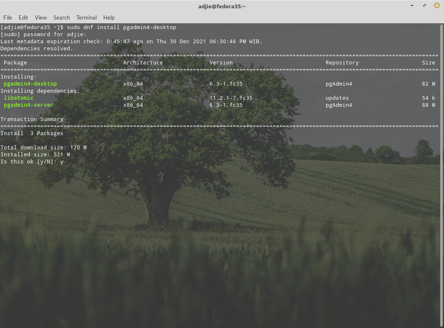444x328 pixels.
Task: Open the Help menu
Action: coord(109,17)
